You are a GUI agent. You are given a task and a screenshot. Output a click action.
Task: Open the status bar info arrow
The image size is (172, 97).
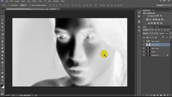37,95
